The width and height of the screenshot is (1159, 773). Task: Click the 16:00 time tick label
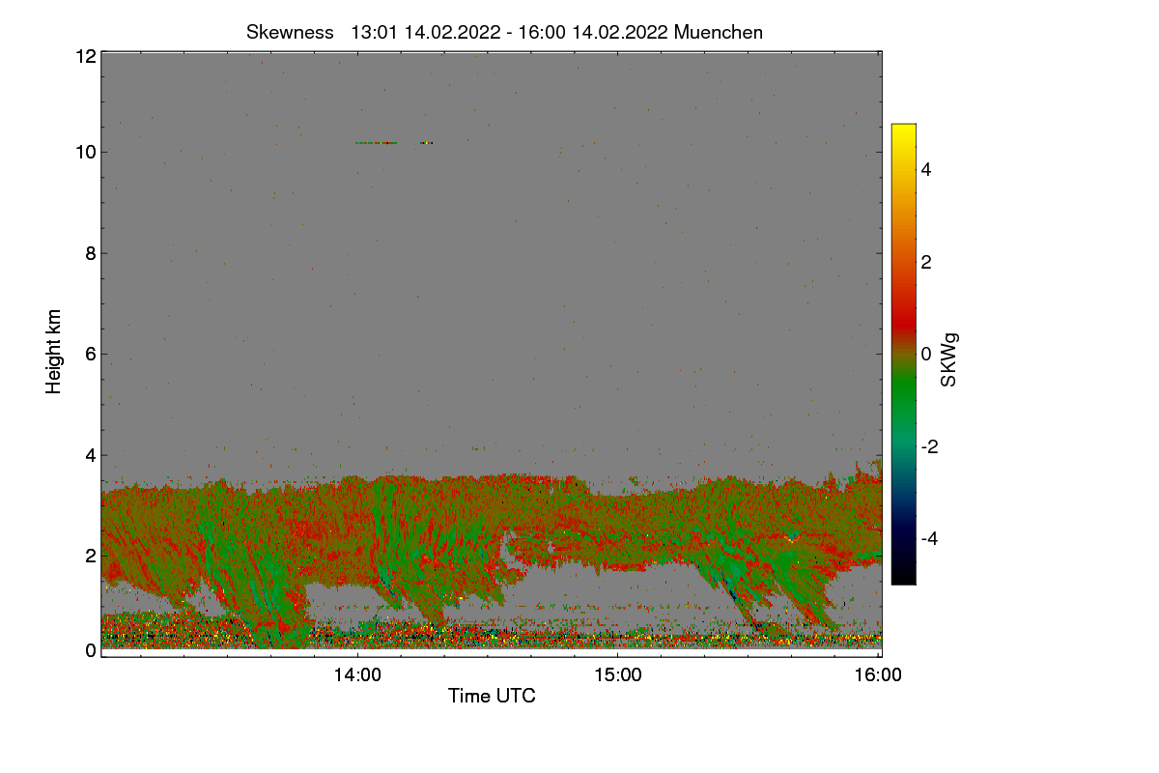pos(879,675)
